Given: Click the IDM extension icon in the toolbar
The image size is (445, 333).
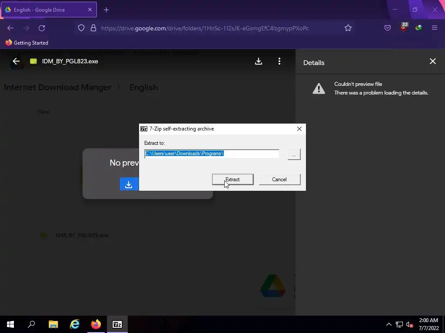Looking at the screenshot, I should pyautogui.click(x=419, y=28).
